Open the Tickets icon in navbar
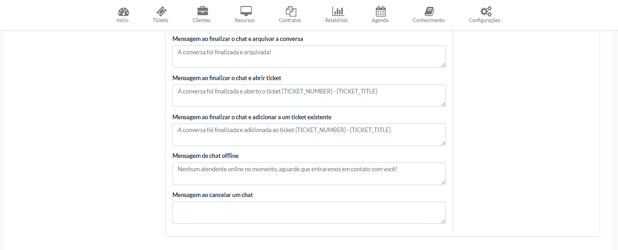The width and height of the screenshot is (618, 250). click(161, 12)
